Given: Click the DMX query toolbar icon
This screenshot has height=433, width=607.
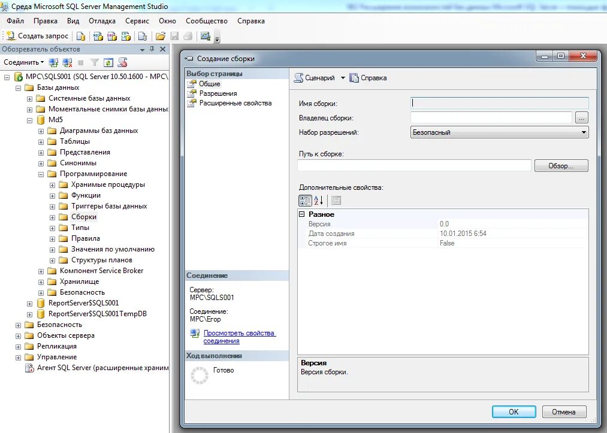Looking at the screenshot, I should coord(112,36).
